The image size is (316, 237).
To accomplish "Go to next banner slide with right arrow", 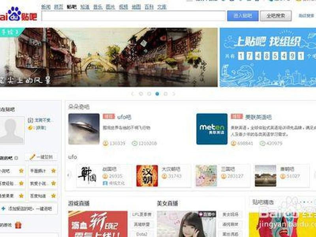I will [174, 94].
